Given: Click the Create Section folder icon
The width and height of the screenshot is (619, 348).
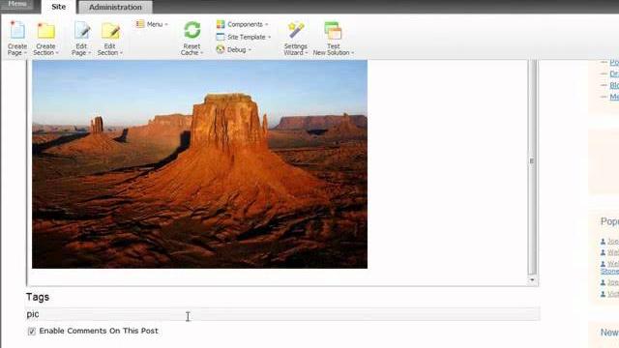Looking at the screenshot, I should click(45, 31).
